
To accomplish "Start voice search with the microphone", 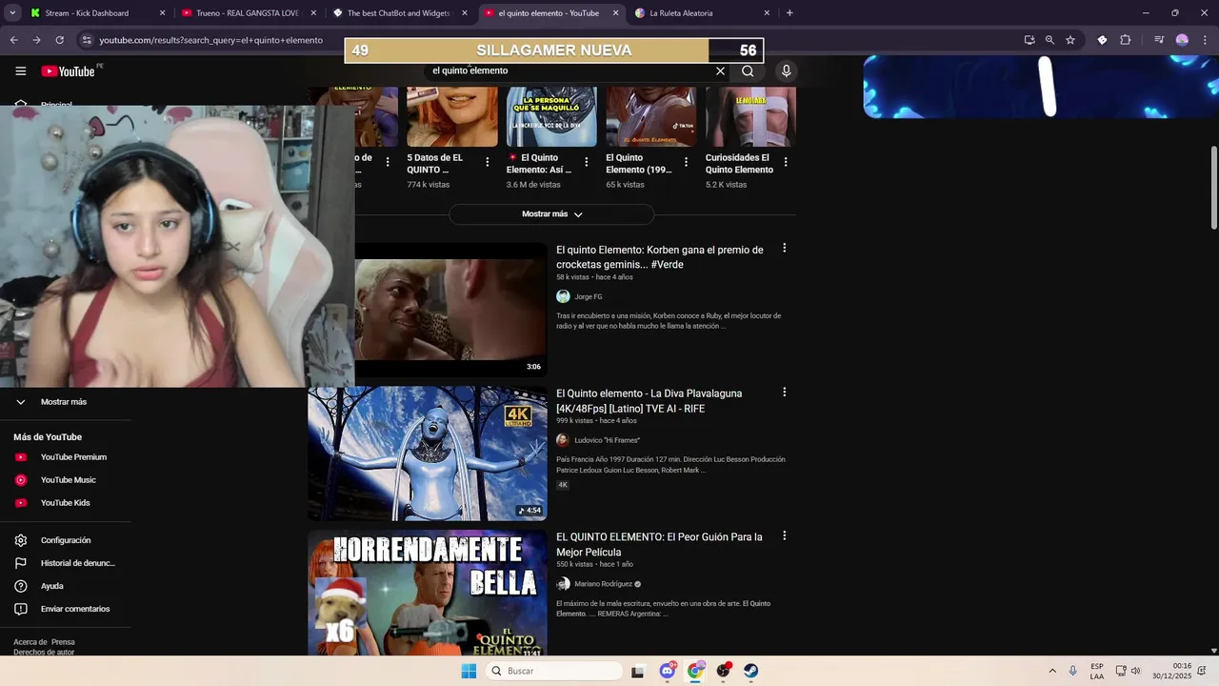I will coord(786,71).
